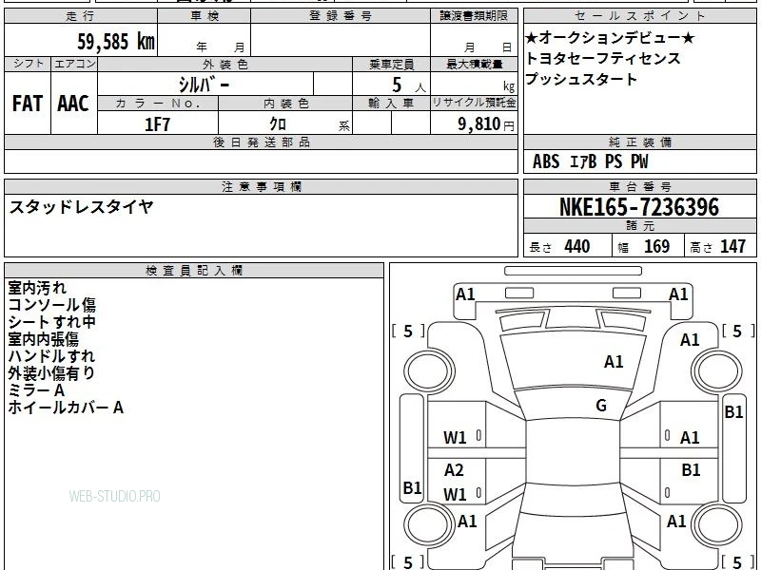Click the コンソール傷 note

pos(52,305)
